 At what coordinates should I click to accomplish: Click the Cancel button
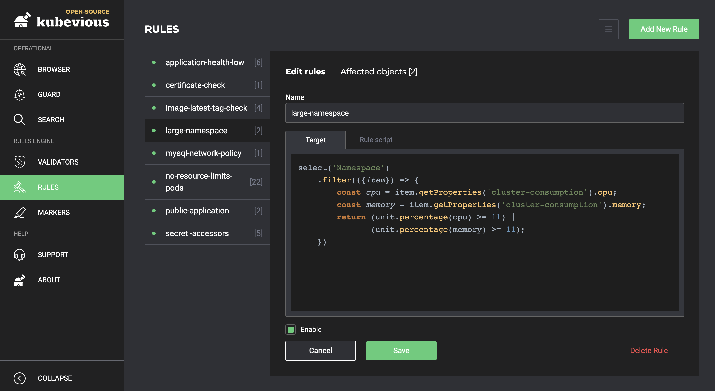(320, 351)
